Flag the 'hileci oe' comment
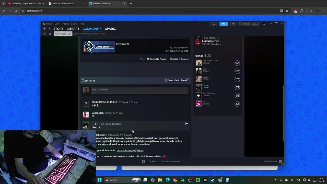This screenshot has height=184, width=327. pyautogui.click(x=187, y=124)
